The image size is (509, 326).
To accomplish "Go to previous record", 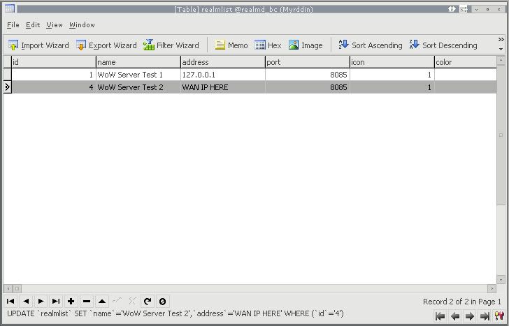I will pos(26,302).
